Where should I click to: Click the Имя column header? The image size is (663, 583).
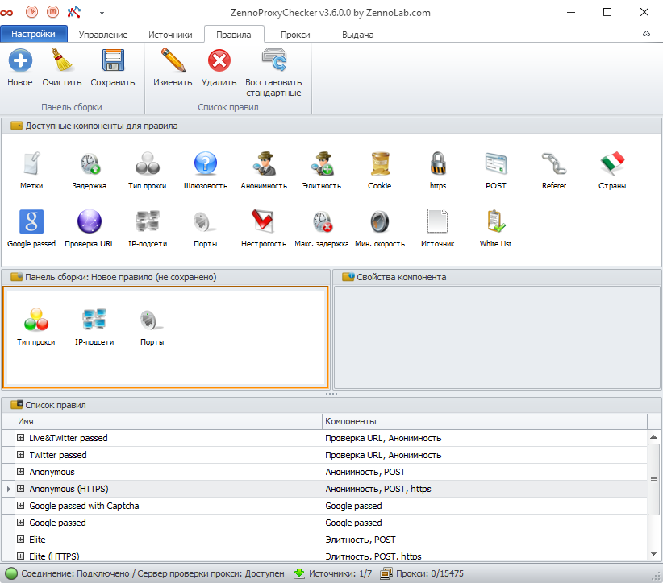coord(169,421)
